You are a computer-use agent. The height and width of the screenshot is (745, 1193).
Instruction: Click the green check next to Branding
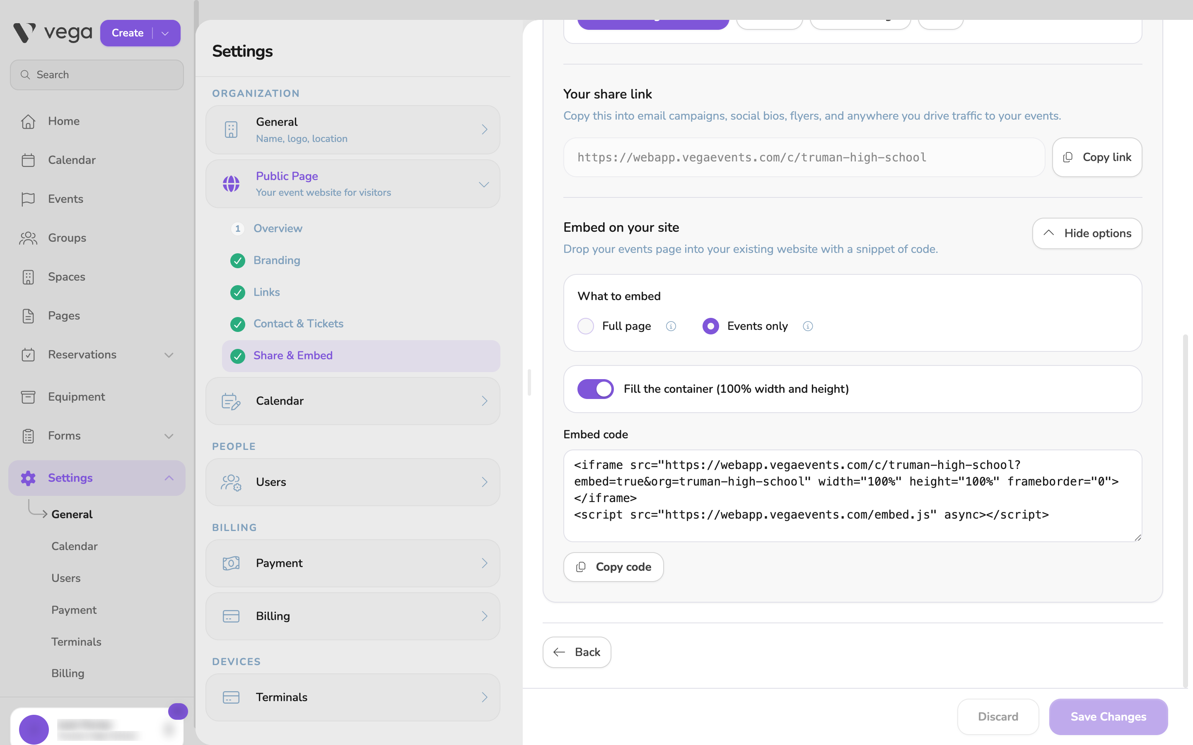click(238, 261)
